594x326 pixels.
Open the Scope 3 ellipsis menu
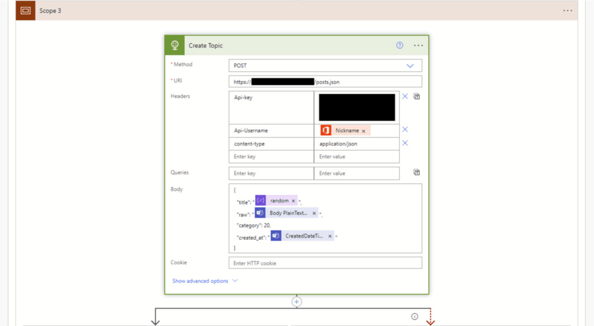tap(568, 11)
